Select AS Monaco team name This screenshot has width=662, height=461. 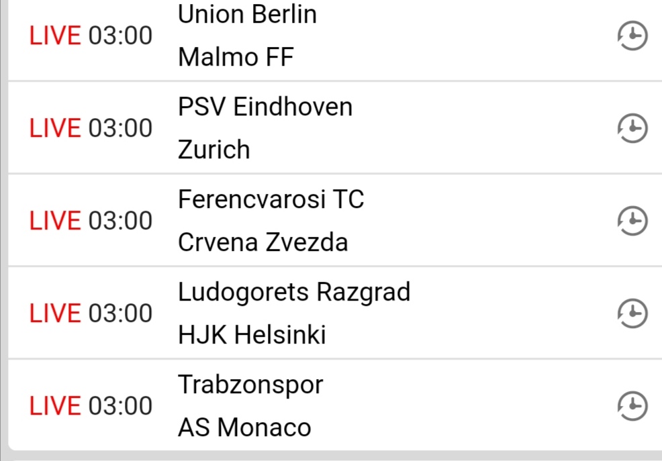[x=244, y=427]
